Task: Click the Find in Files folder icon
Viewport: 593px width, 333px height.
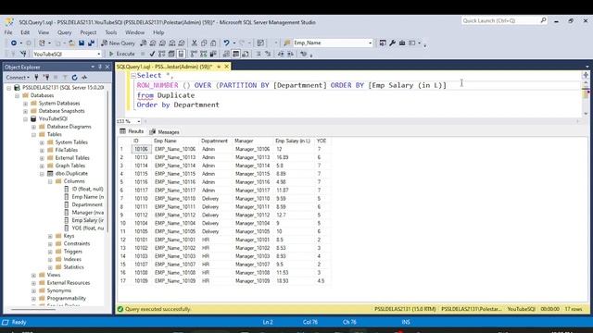Action: coord(286,43)
